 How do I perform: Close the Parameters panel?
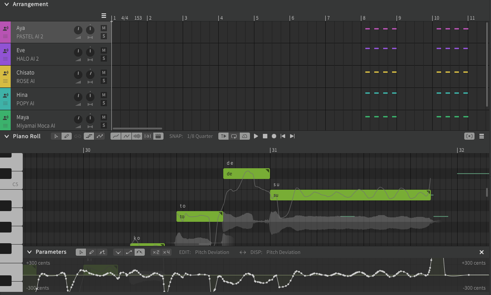click(482, 252)
